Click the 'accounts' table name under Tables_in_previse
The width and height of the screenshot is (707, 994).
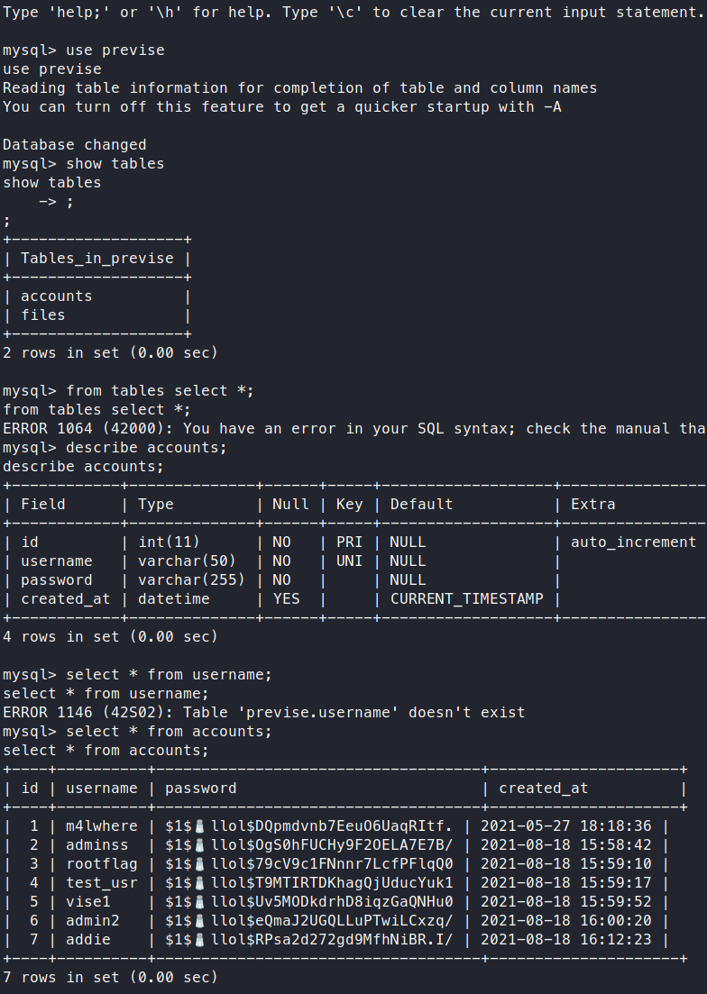[x=57, y=296]
